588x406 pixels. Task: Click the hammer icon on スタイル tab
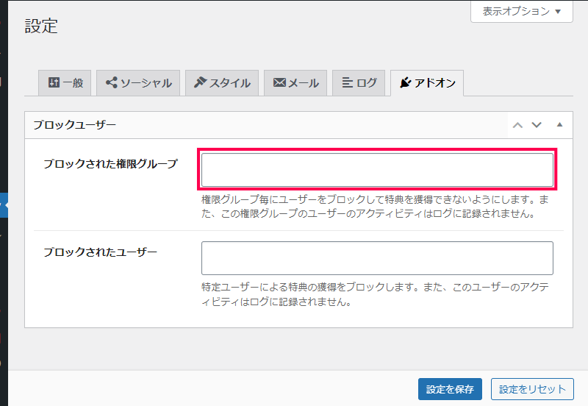tap(200, 82)
